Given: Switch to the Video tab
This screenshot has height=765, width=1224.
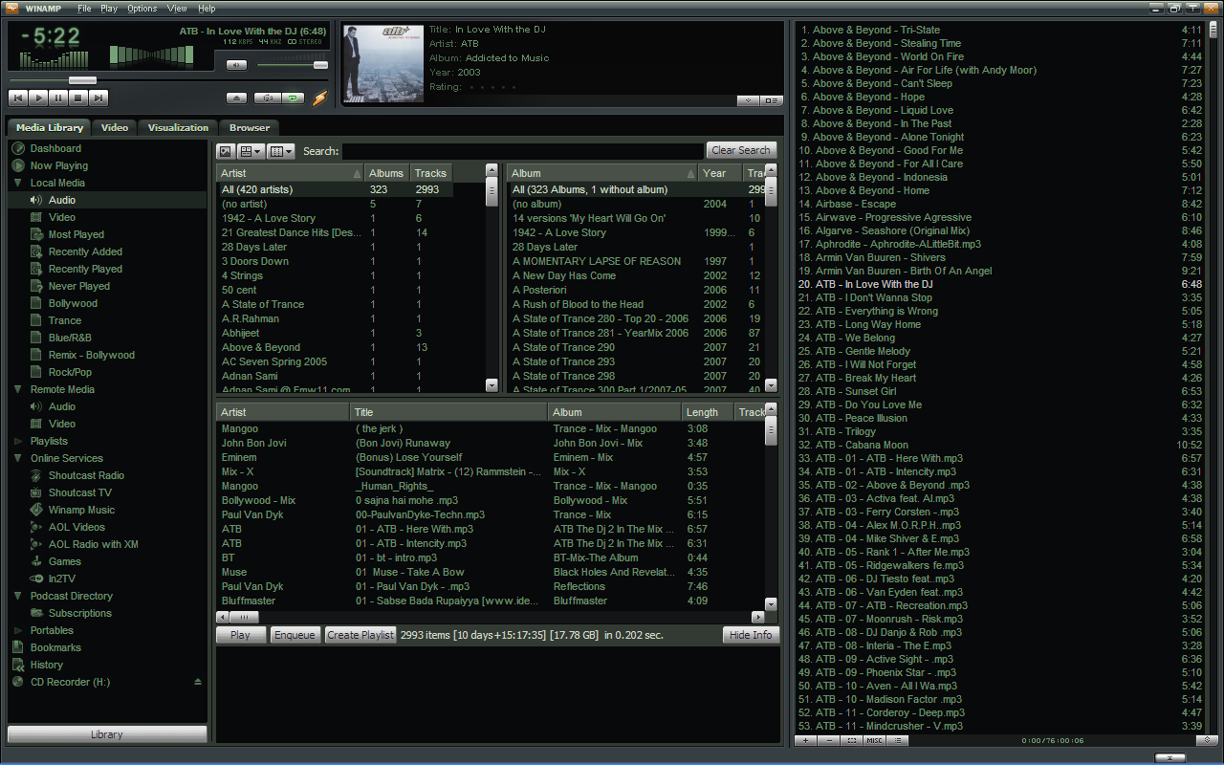Looking at the screenshot, I should pos(115,127).
